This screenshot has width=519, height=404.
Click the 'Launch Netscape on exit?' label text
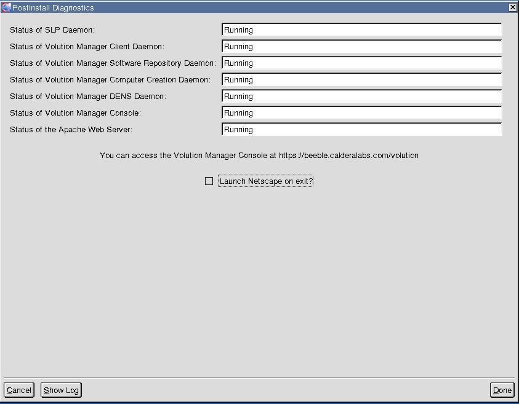coord(266,181)
